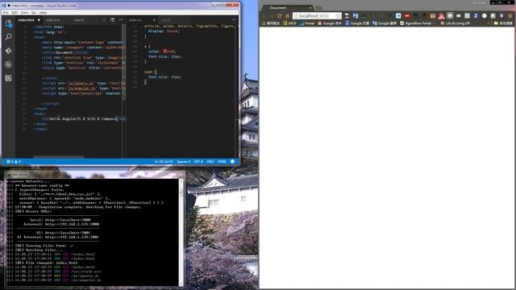Image resolution: width=516 pixels, height=290 pixels.
Task: Open Go menu in VS Code
Action: pyautogui.click(x=34, y=13)
